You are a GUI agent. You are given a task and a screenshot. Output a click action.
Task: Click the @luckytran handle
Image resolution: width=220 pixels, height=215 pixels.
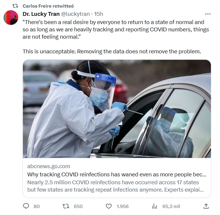coord(76,14)
